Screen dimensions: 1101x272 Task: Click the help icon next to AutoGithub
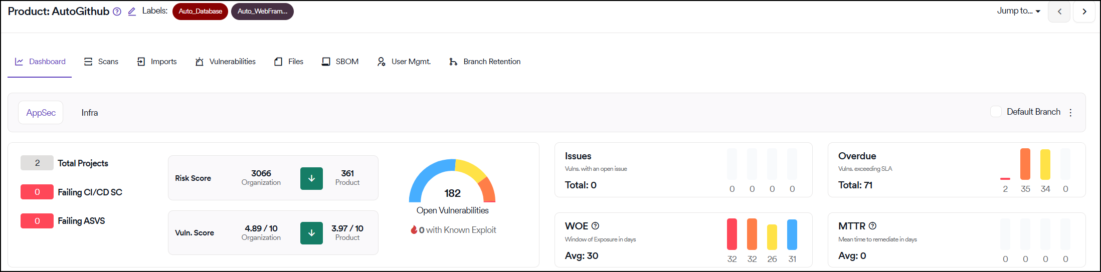pyautogui.click(x=117, y=12)
